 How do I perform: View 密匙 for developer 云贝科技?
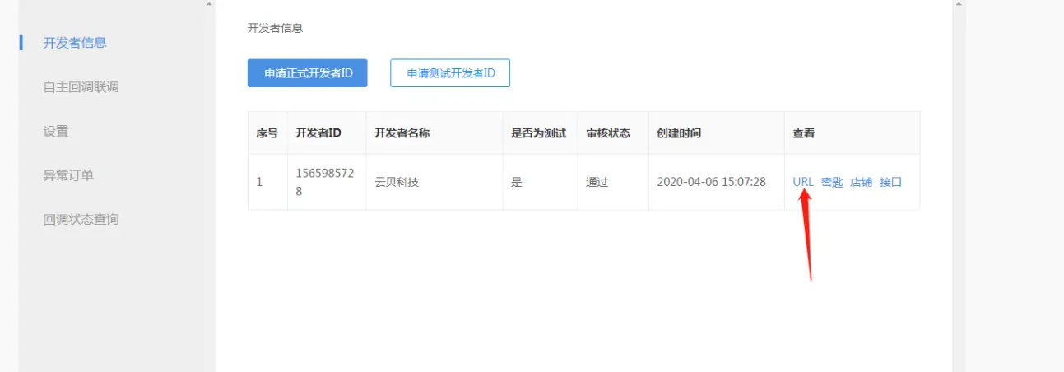pos(832,182)
